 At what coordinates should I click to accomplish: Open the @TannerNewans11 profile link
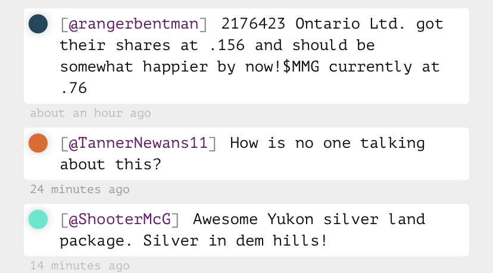137,144
